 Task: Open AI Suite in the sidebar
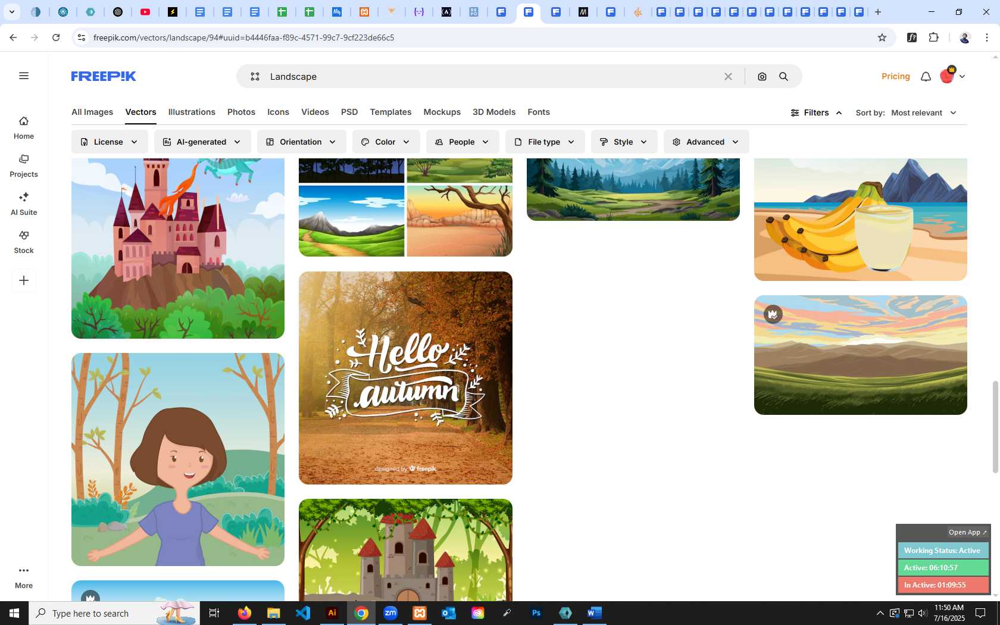24,204
